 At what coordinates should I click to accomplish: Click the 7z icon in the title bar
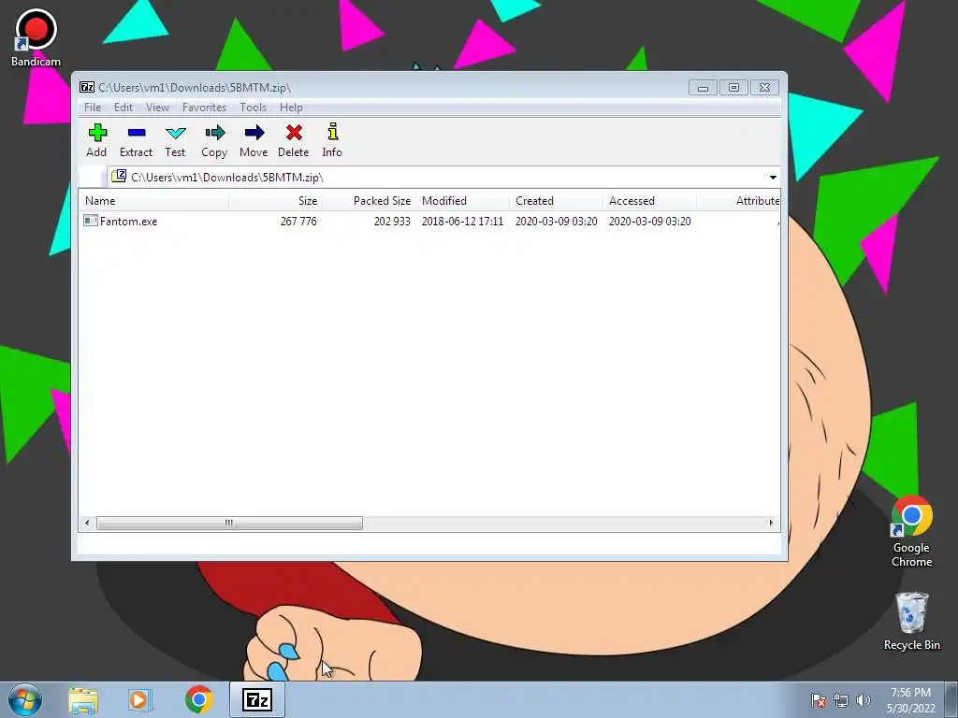[87, 87]
